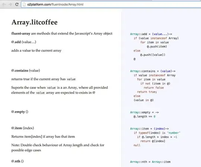Click code line '@.push([value])'

153,55
